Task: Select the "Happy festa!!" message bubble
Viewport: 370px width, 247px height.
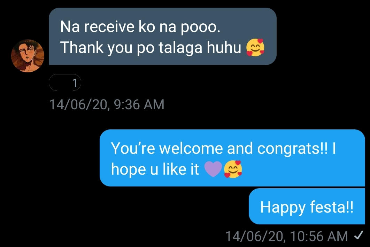Action: click(307, 206)
